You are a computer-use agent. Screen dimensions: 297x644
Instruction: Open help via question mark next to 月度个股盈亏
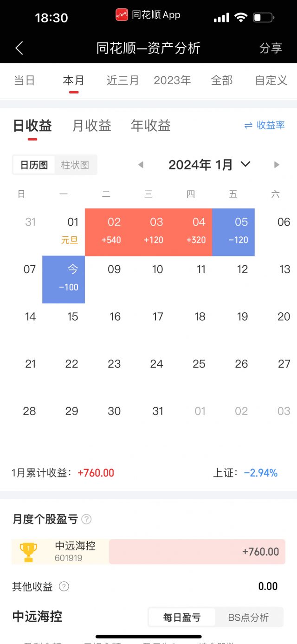click(86, 519)
